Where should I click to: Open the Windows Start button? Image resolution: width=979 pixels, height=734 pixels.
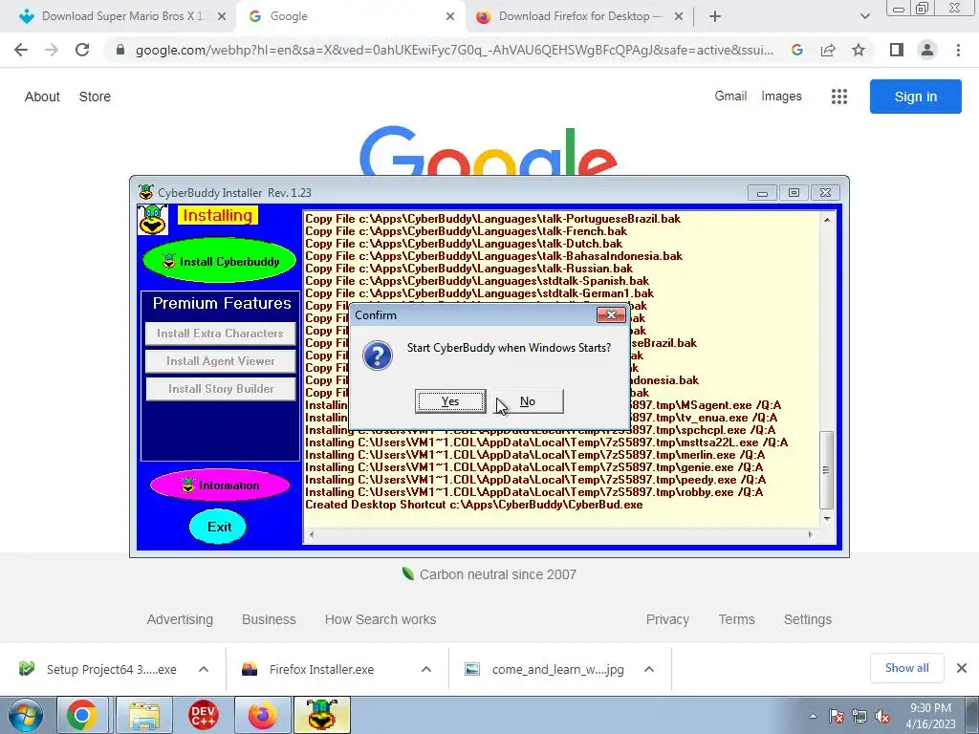(25, 715)
